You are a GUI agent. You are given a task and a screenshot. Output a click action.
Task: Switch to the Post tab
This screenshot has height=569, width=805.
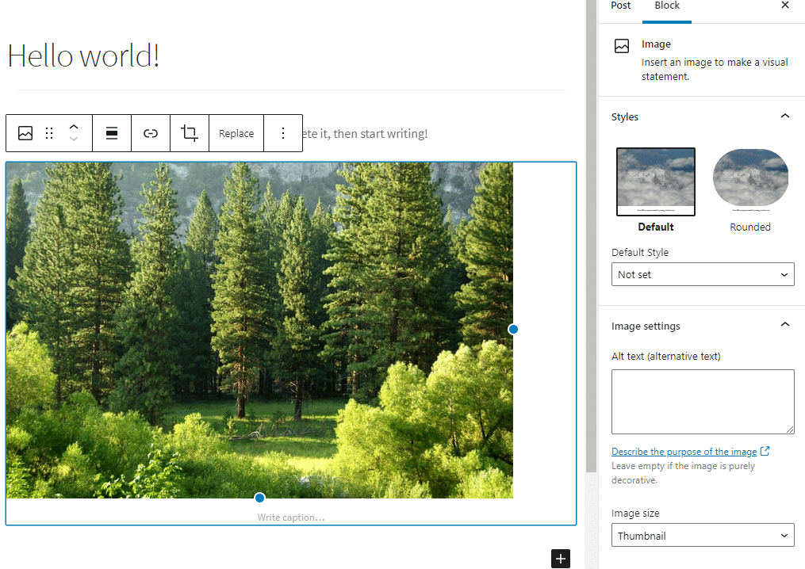pyautogui.click(x=621, y=6)
